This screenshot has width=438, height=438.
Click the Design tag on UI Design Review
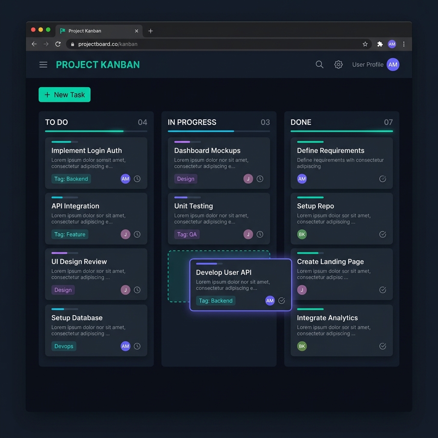[63, 290]
